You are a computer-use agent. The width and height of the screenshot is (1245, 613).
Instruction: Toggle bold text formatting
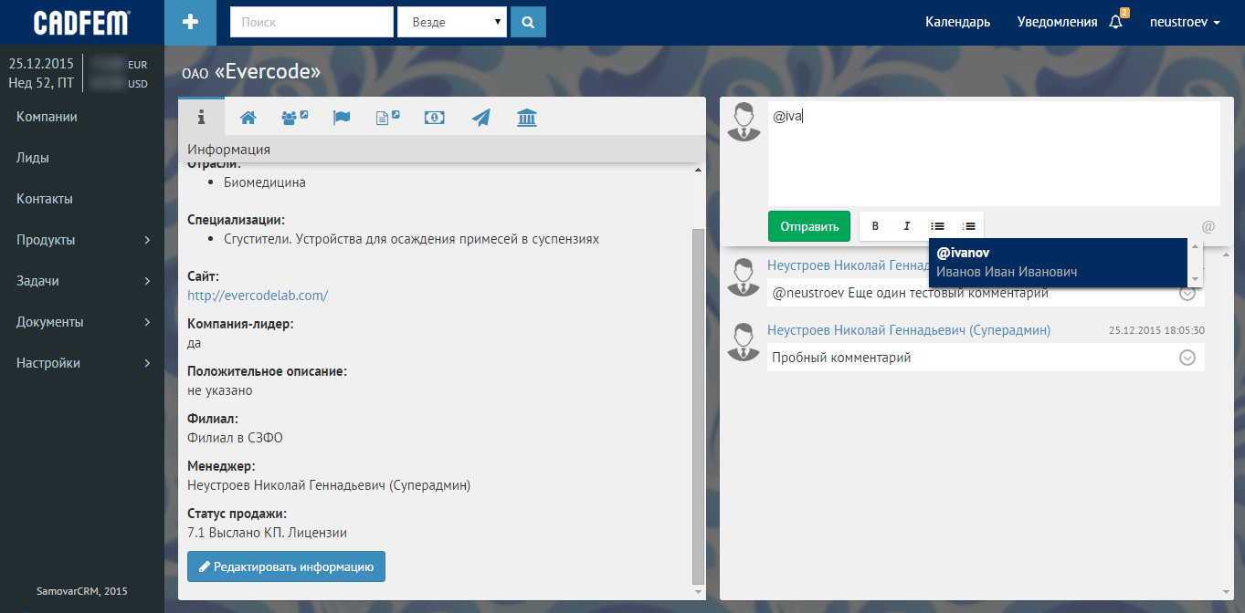pos(875,226)
